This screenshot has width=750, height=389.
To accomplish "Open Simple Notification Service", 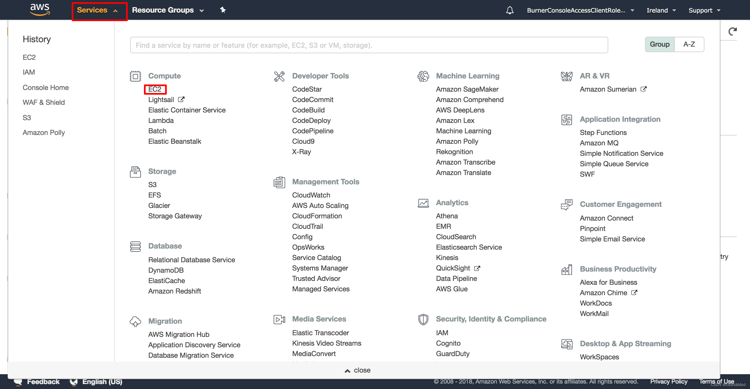I will pos(621,153).
